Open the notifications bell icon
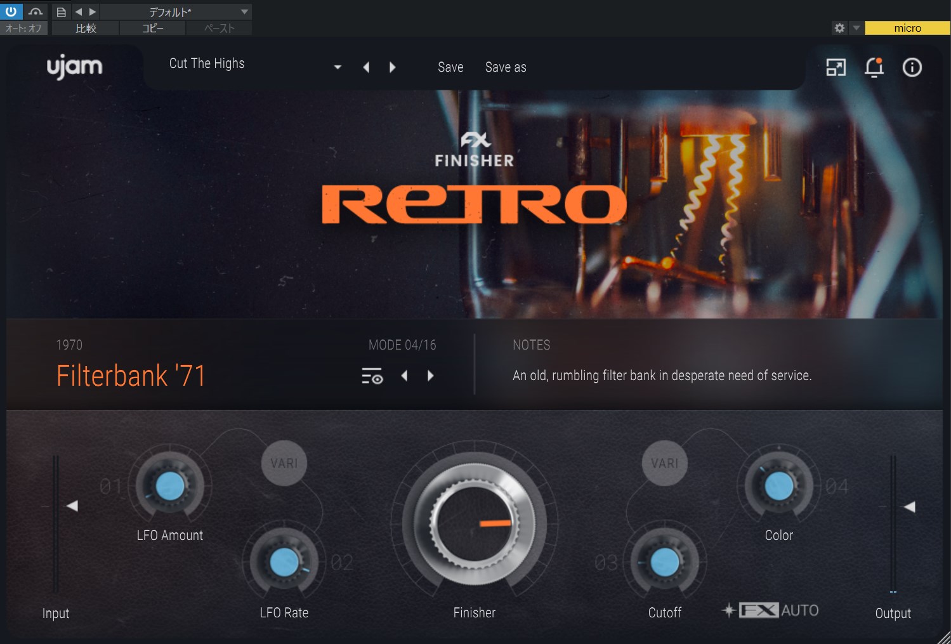This screenshot has width=951, height=644. (x=874, y=67)
